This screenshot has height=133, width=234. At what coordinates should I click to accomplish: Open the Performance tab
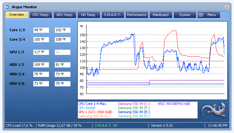pos(137,15)
